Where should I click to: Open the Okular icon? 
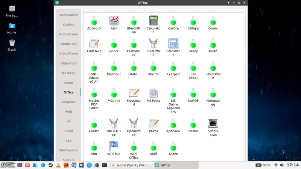[94, 124]
